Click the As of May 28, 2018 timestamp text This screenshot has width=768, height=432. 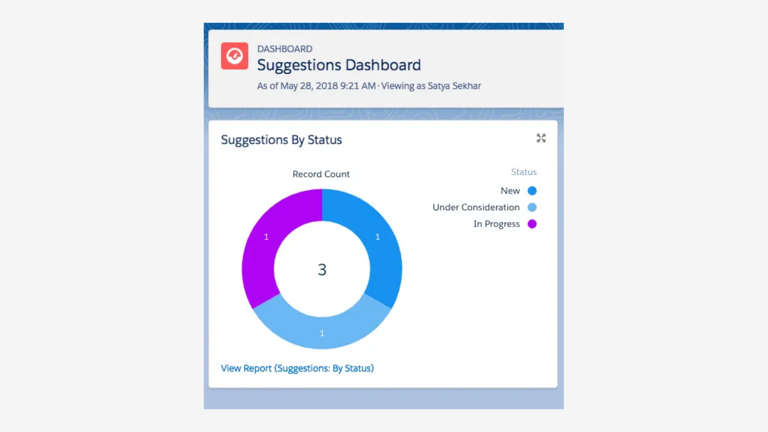click(x=316, y=86)
